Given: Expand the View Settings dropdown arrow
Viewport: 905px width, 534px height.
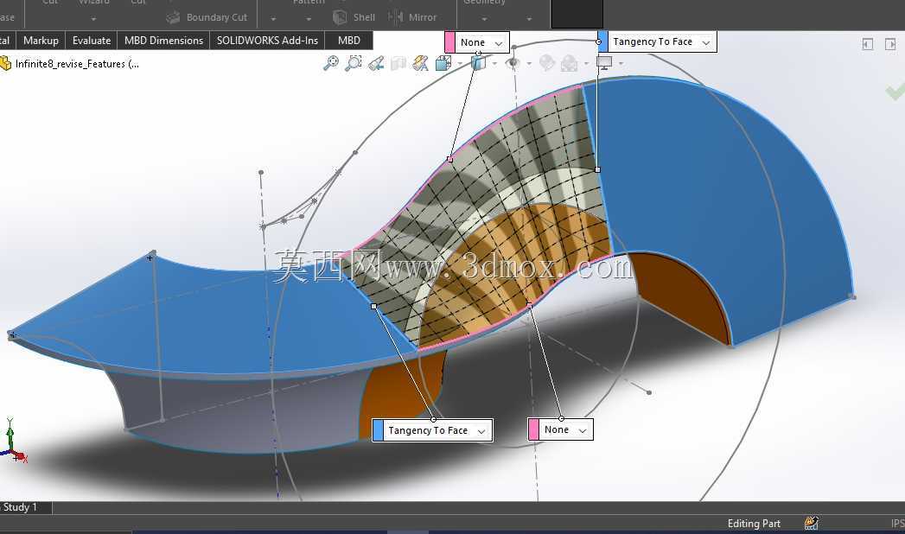Looking at the screenshot, I should 621,64.
